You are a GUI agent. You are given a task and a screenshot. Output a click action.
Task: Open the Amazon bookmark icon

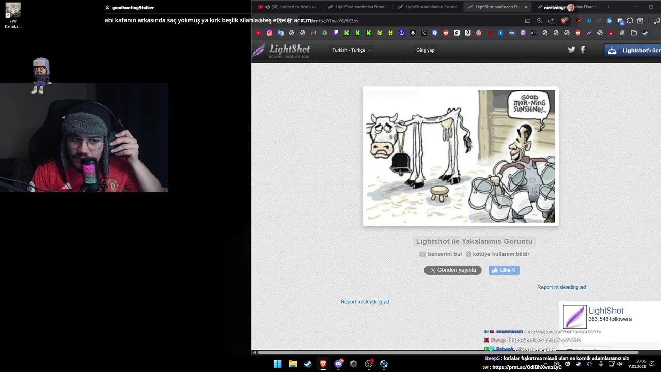pos(467,33)
